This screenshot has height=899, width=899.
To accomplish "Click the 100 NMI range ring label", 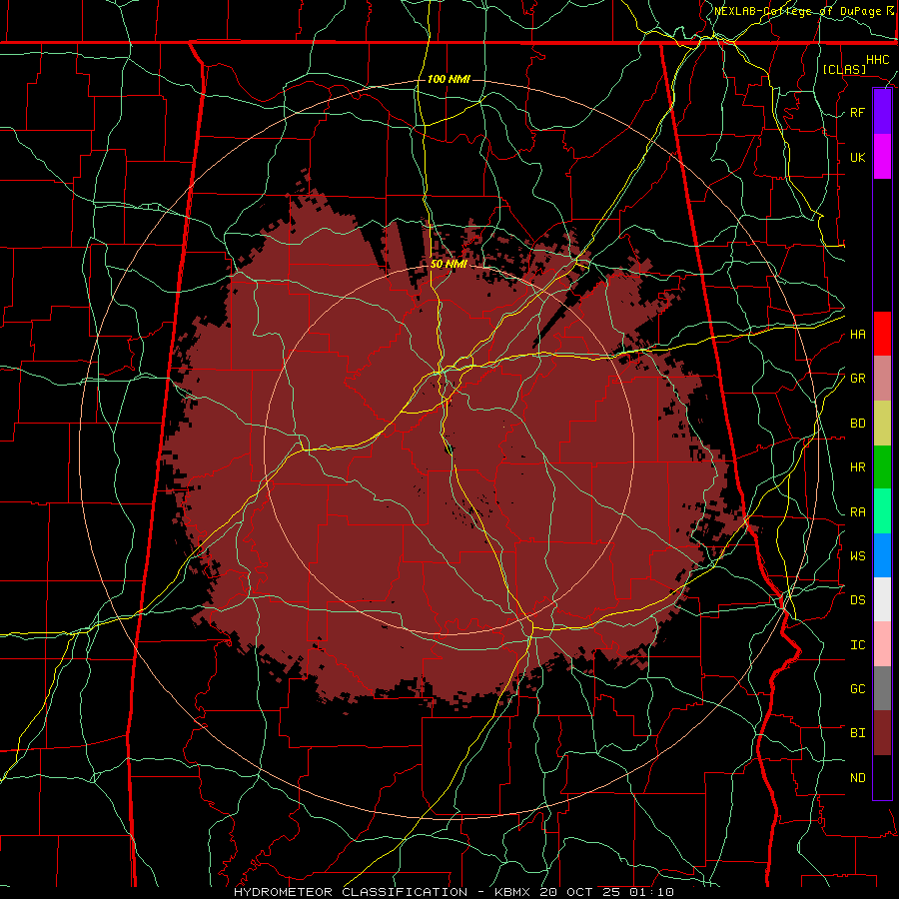I will pos(449,79).
